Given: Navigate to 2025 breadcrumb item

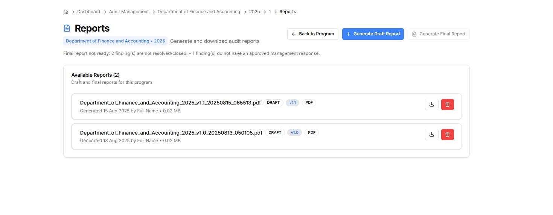Looking at the screenshot, I should 254,12.
